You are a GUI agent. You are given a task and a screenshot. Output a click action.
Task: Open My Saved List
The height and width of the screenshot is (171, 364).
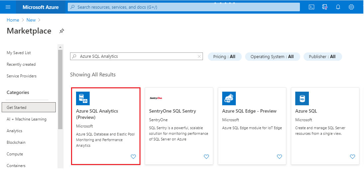click(19, 53)
